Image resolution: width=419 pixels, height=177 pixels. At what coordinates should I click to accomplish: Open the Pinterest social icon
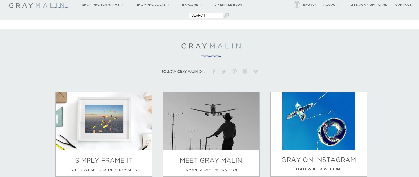coord(234,72)
